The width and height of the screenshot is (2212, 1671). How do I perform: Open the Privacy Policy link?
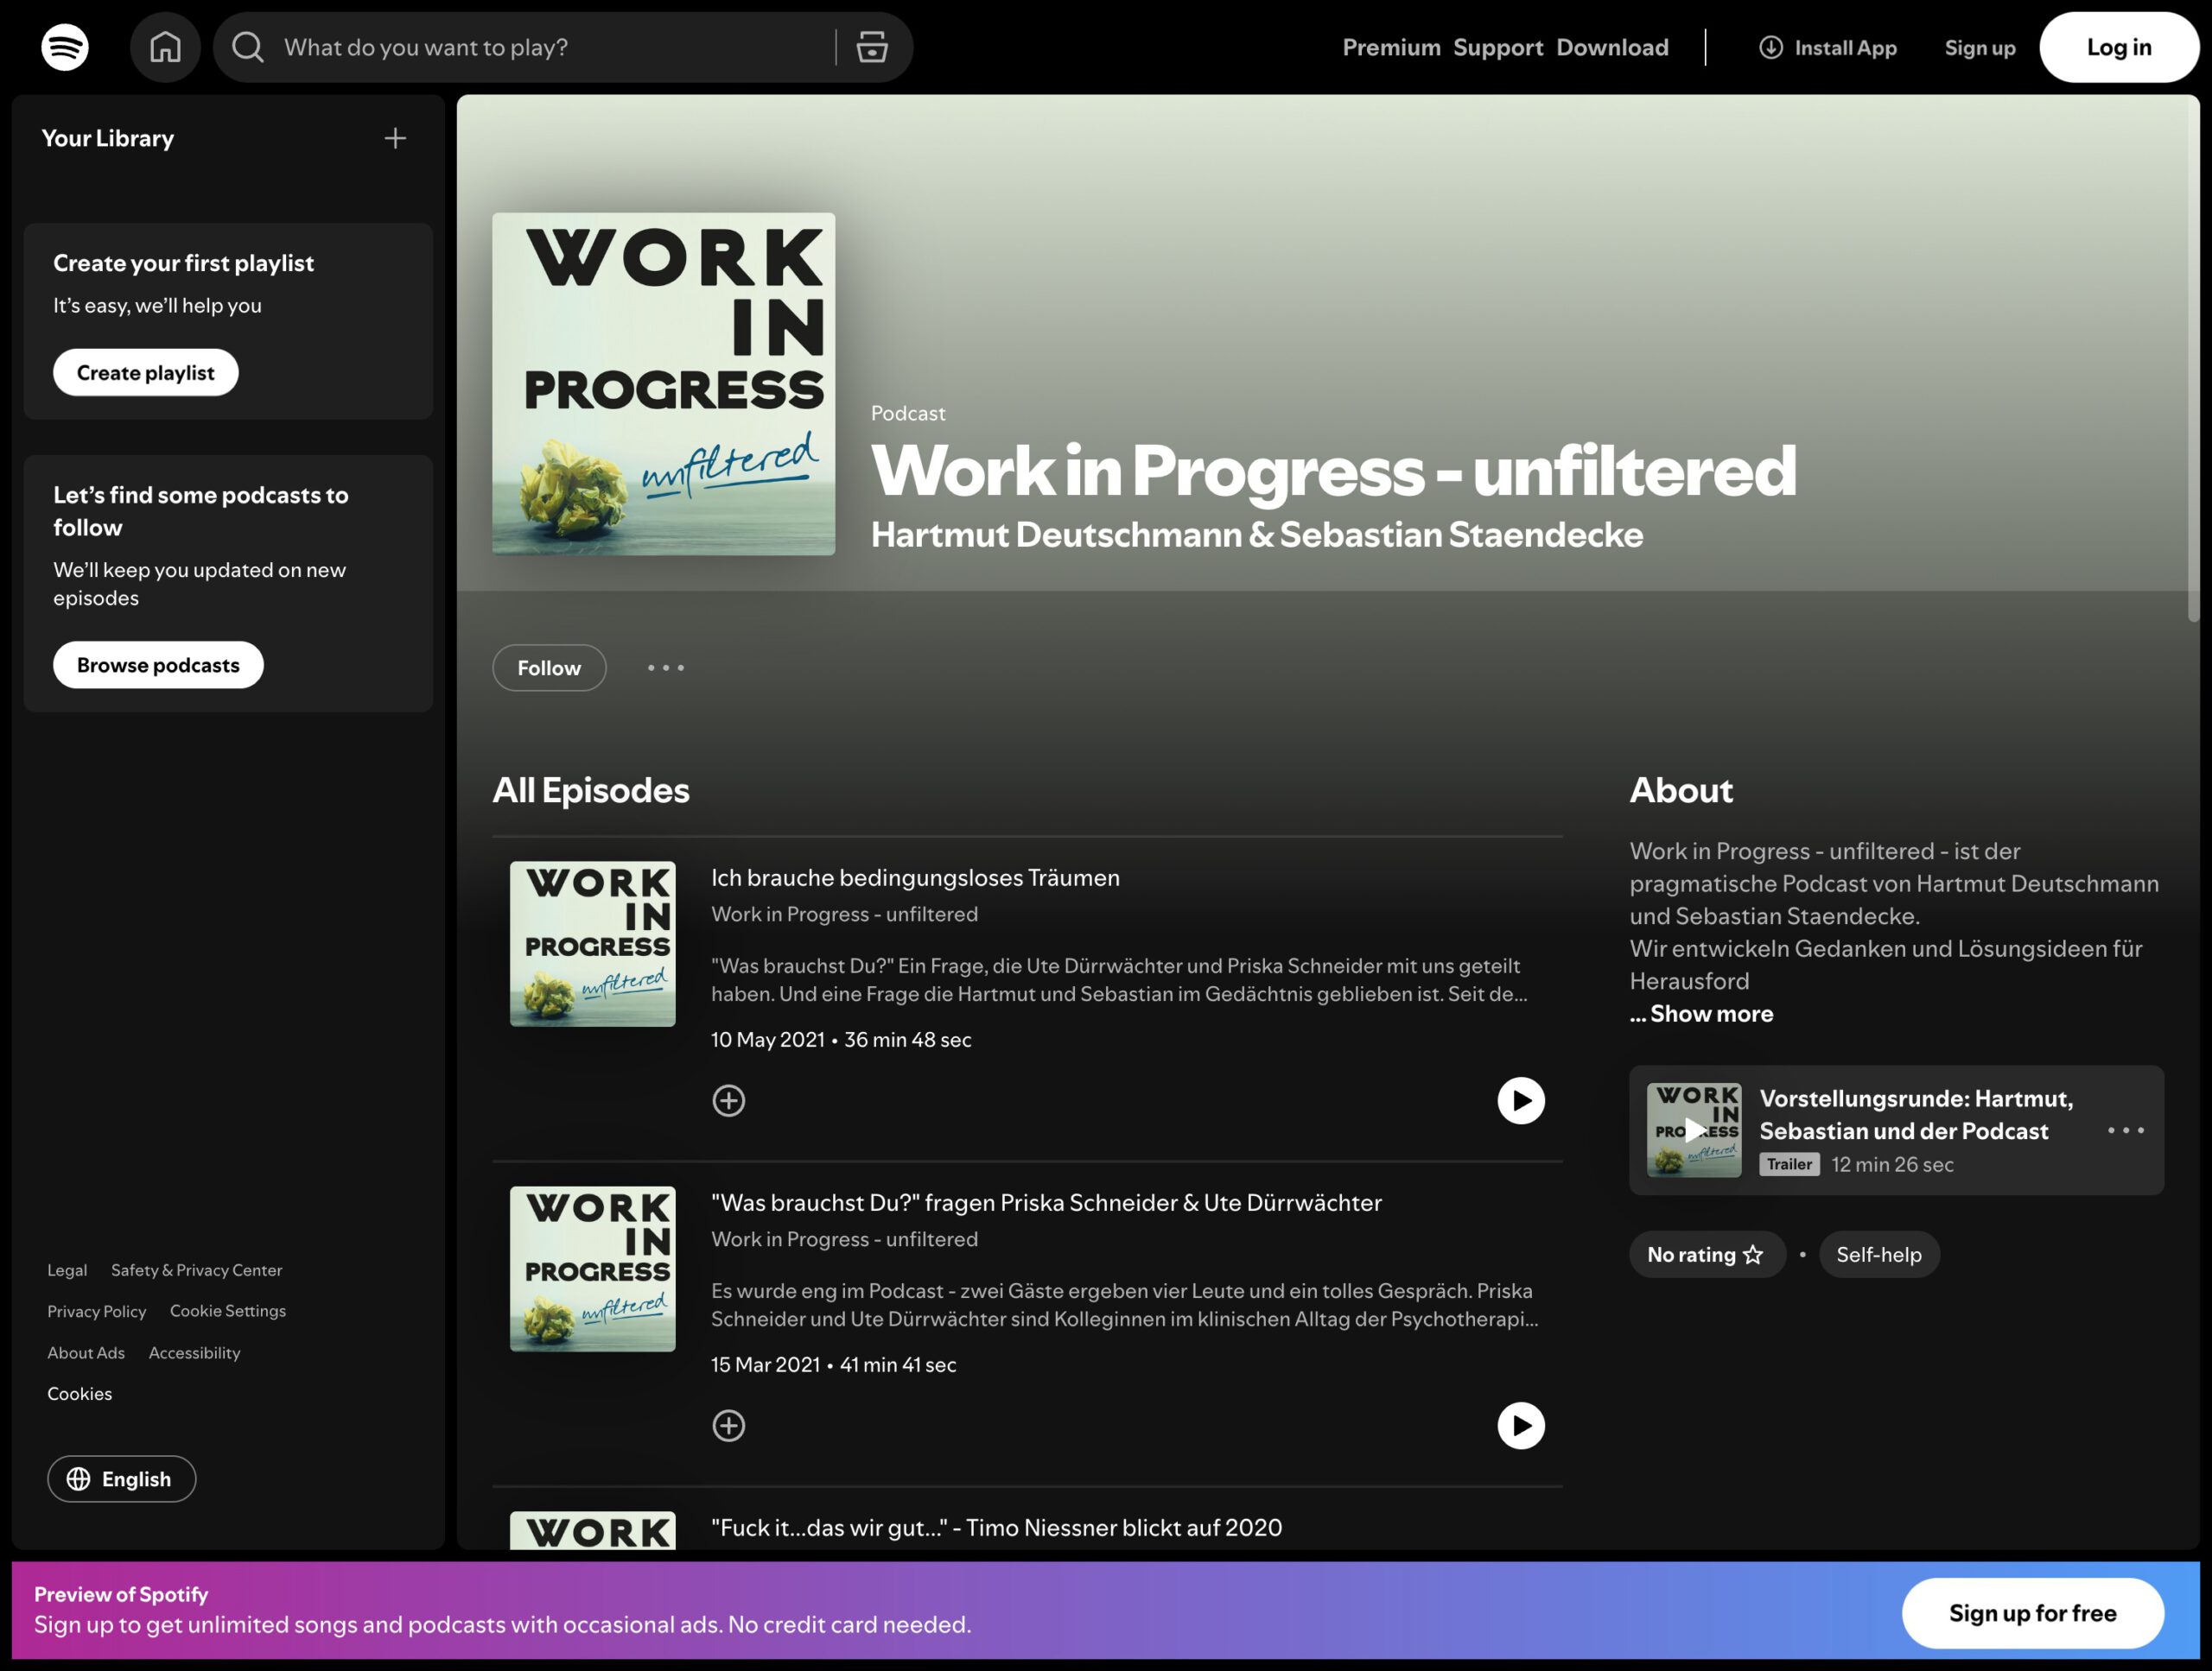click(x=97, y=1311)
